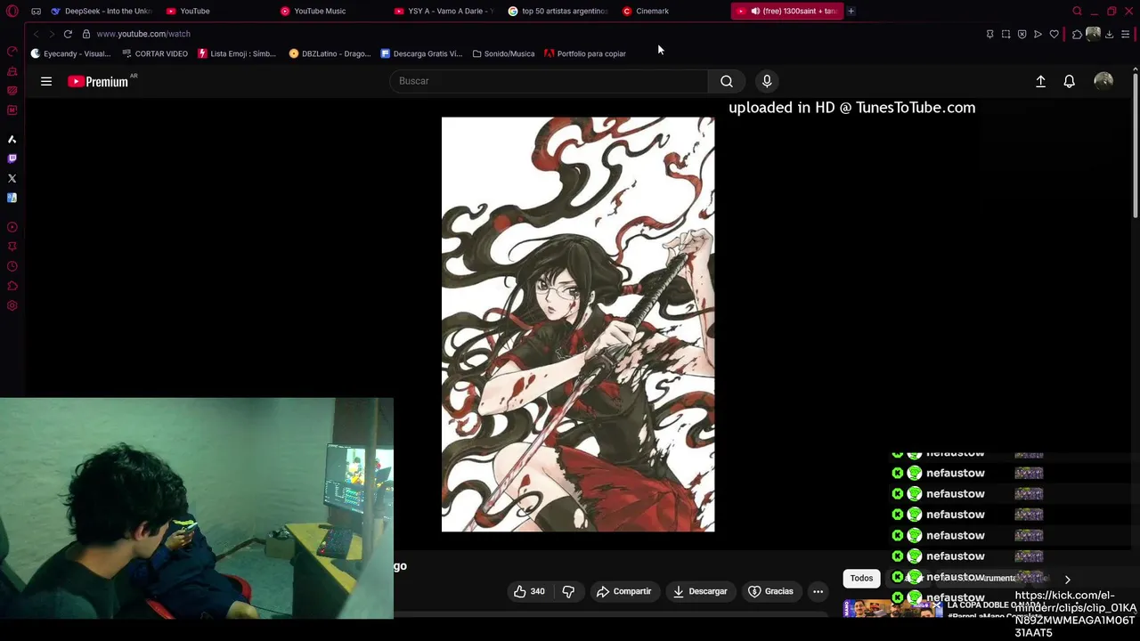
Task: Expand the Sonido/Musica bookmark folder
Action: click(503, 53)
